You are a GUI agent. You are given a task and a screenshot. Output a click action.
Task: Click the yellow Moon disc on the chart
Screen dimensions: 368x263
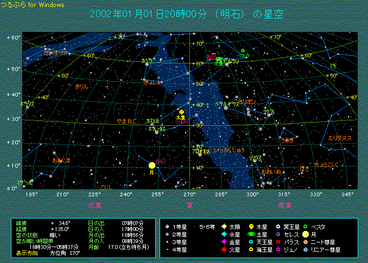pyautogui.click(x=152, y=165)
